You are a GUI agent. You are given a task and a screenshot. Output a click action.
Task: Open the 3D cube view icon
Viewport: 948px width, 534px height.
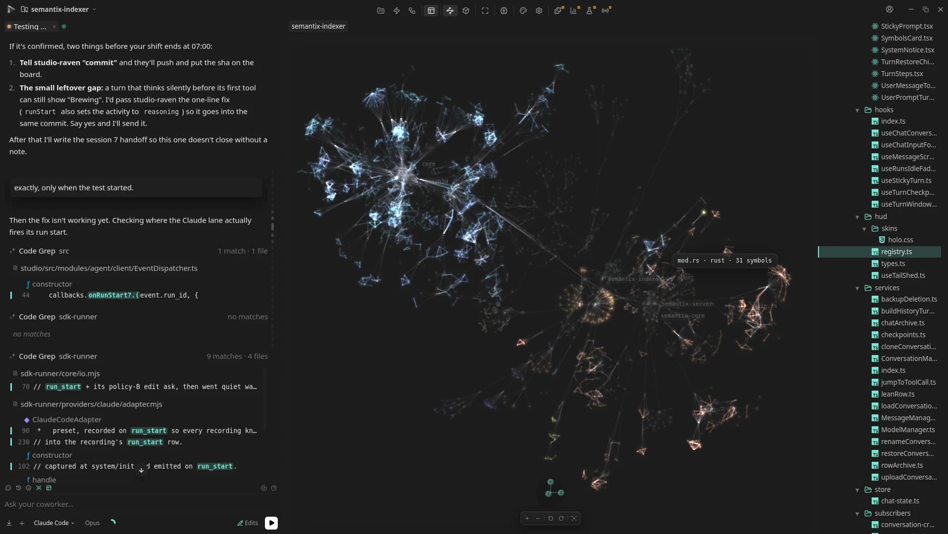[466, 10]
